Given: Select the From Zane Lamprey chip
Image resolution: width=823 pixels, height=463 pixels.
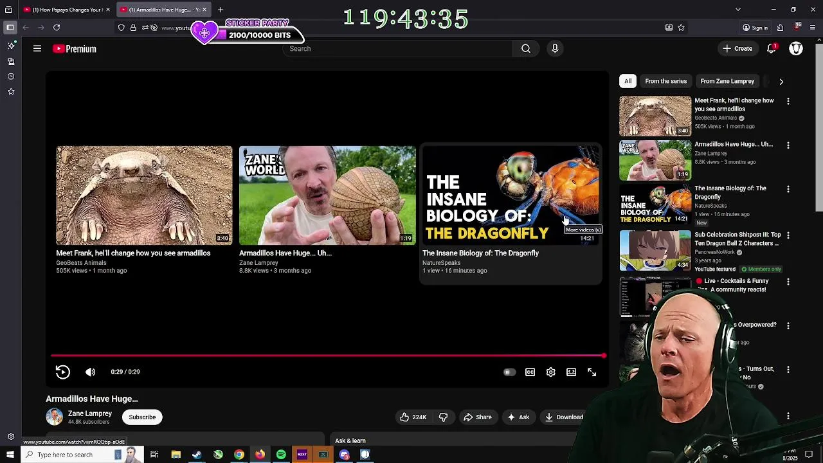Looking at the screenshot, I should point(727,81).
